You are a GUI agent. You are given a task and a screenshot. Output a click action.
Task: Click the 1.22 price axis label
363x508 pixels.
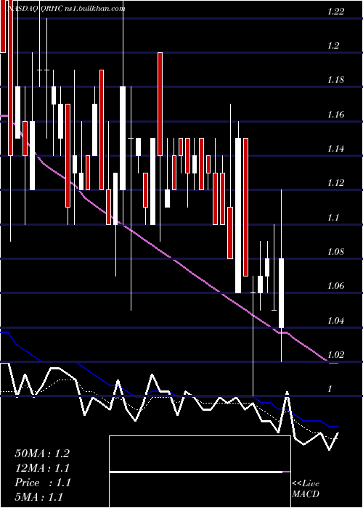335,12
